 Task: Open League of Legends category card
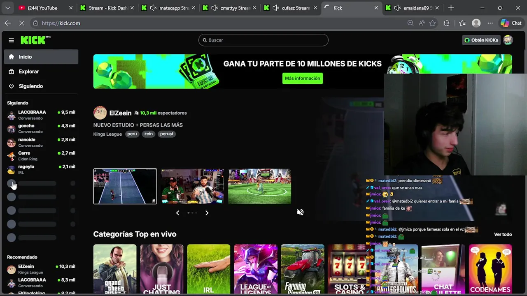pyautogui.click(x=256, y=269)
